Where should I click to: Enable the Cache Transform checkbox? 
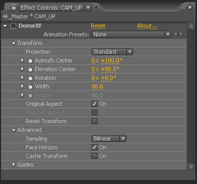(x=94, y=156)
